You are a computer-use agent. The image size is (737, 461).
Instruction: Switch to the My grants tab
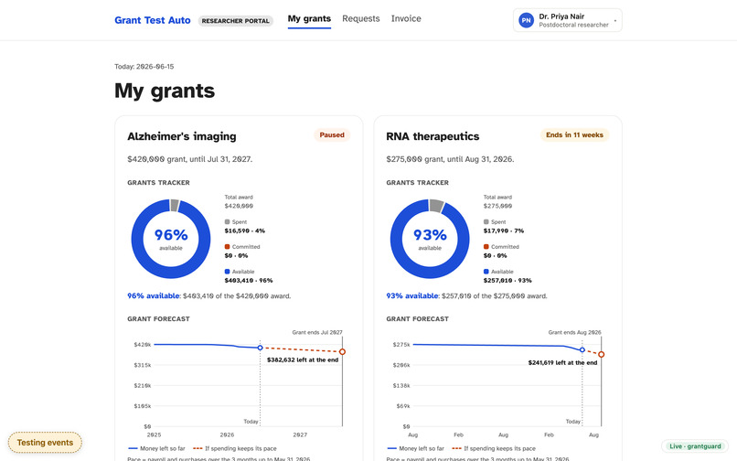[309, 19]
